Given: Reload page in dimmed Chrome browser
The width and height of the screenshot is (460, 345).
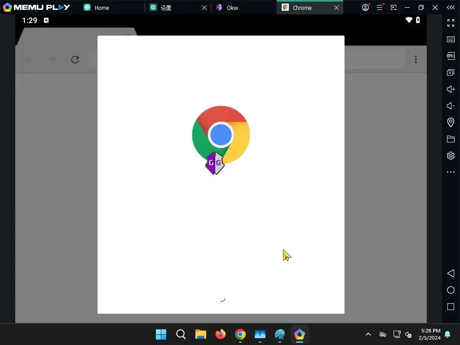Looking at the screenshot, I should click(x=75, y=60).
